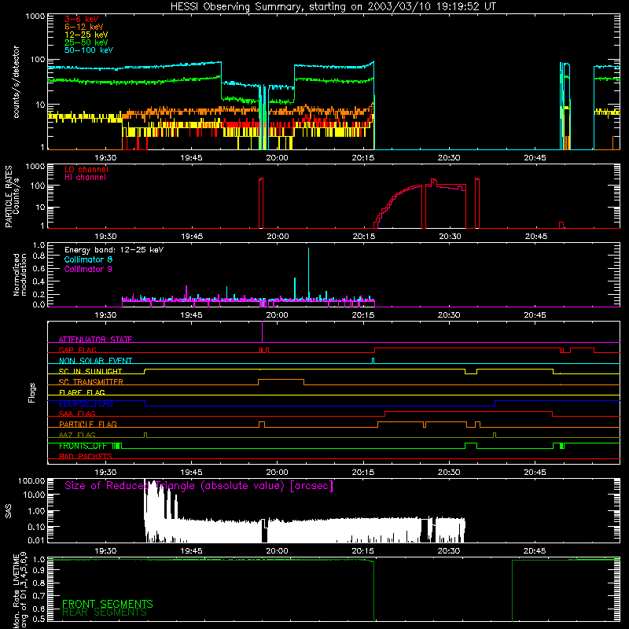Click the ECLIPSE FLAG label

[86, 403]
